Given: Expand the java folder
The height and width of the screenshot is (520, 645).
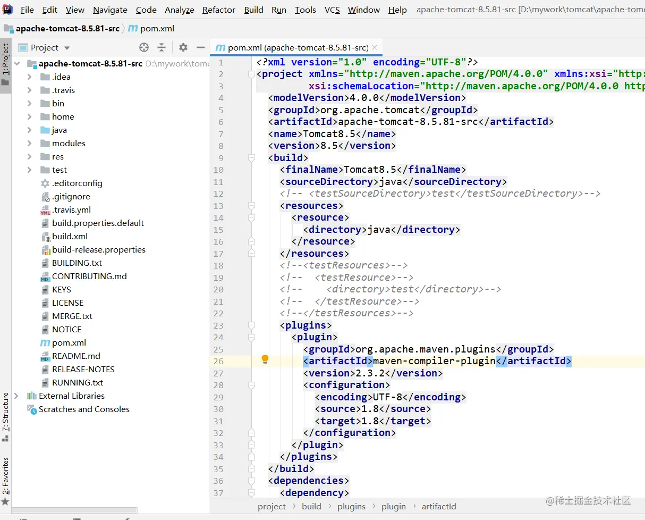Looking at the screenshot, I should (x=30, y=130).
